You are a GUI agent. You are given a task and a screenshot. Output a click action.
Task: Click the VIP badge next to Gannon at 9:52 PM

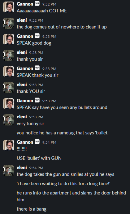[37, 3]
